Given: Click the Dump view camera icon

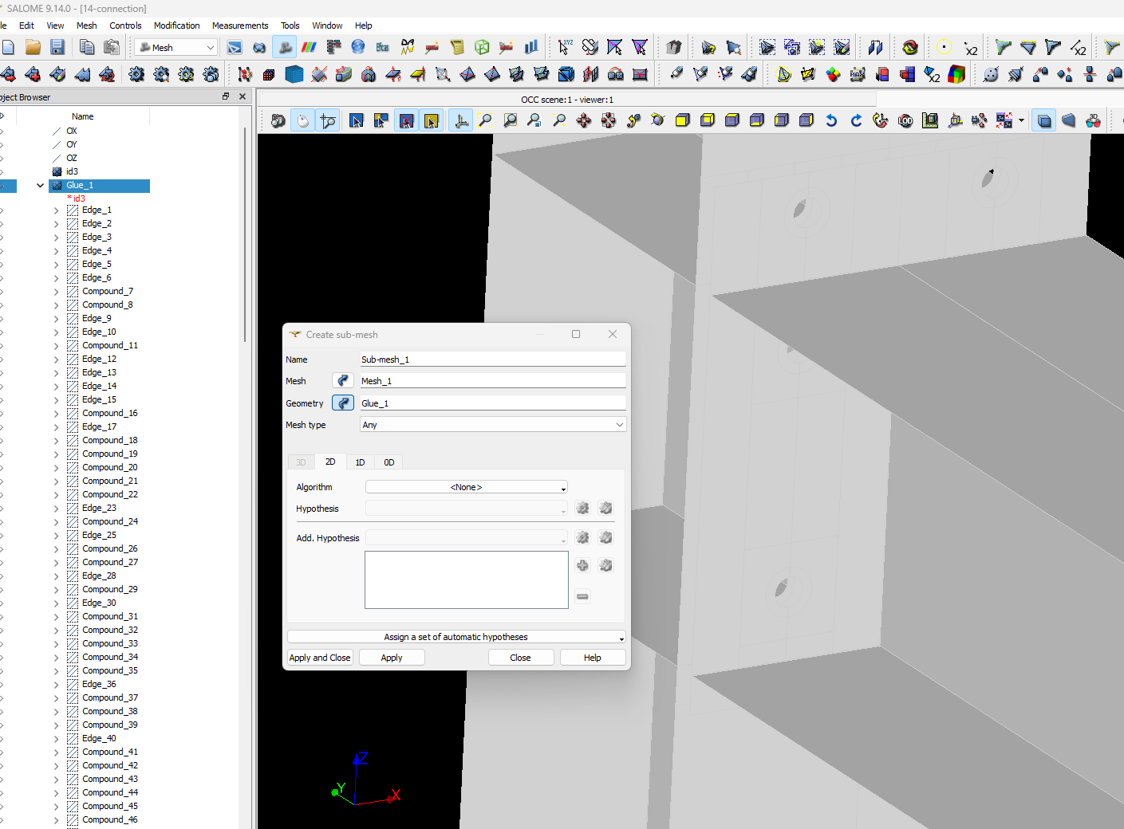Looking at the screenshot, I should pos(278,121).
